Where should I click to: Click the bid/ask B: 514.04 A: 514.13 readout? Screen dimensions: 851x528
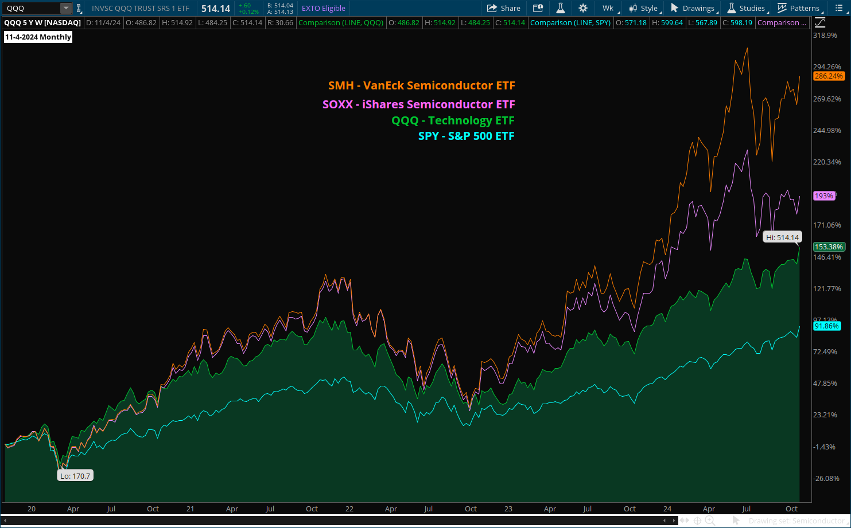pyautogui.click(x=280, y=9)
